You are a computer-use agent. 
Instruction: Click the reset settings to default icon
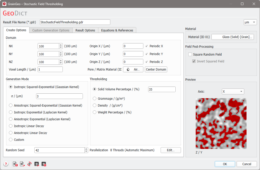click(x=29, y=164)
